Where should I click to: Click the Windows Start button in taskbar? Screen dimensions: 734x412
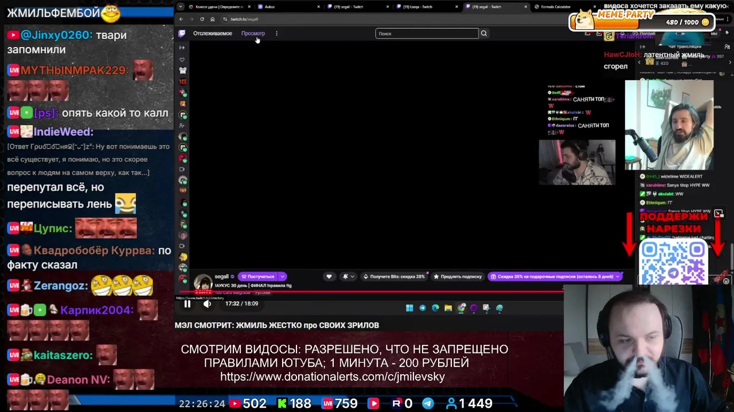pyautogui.click(x=409, y=308)
